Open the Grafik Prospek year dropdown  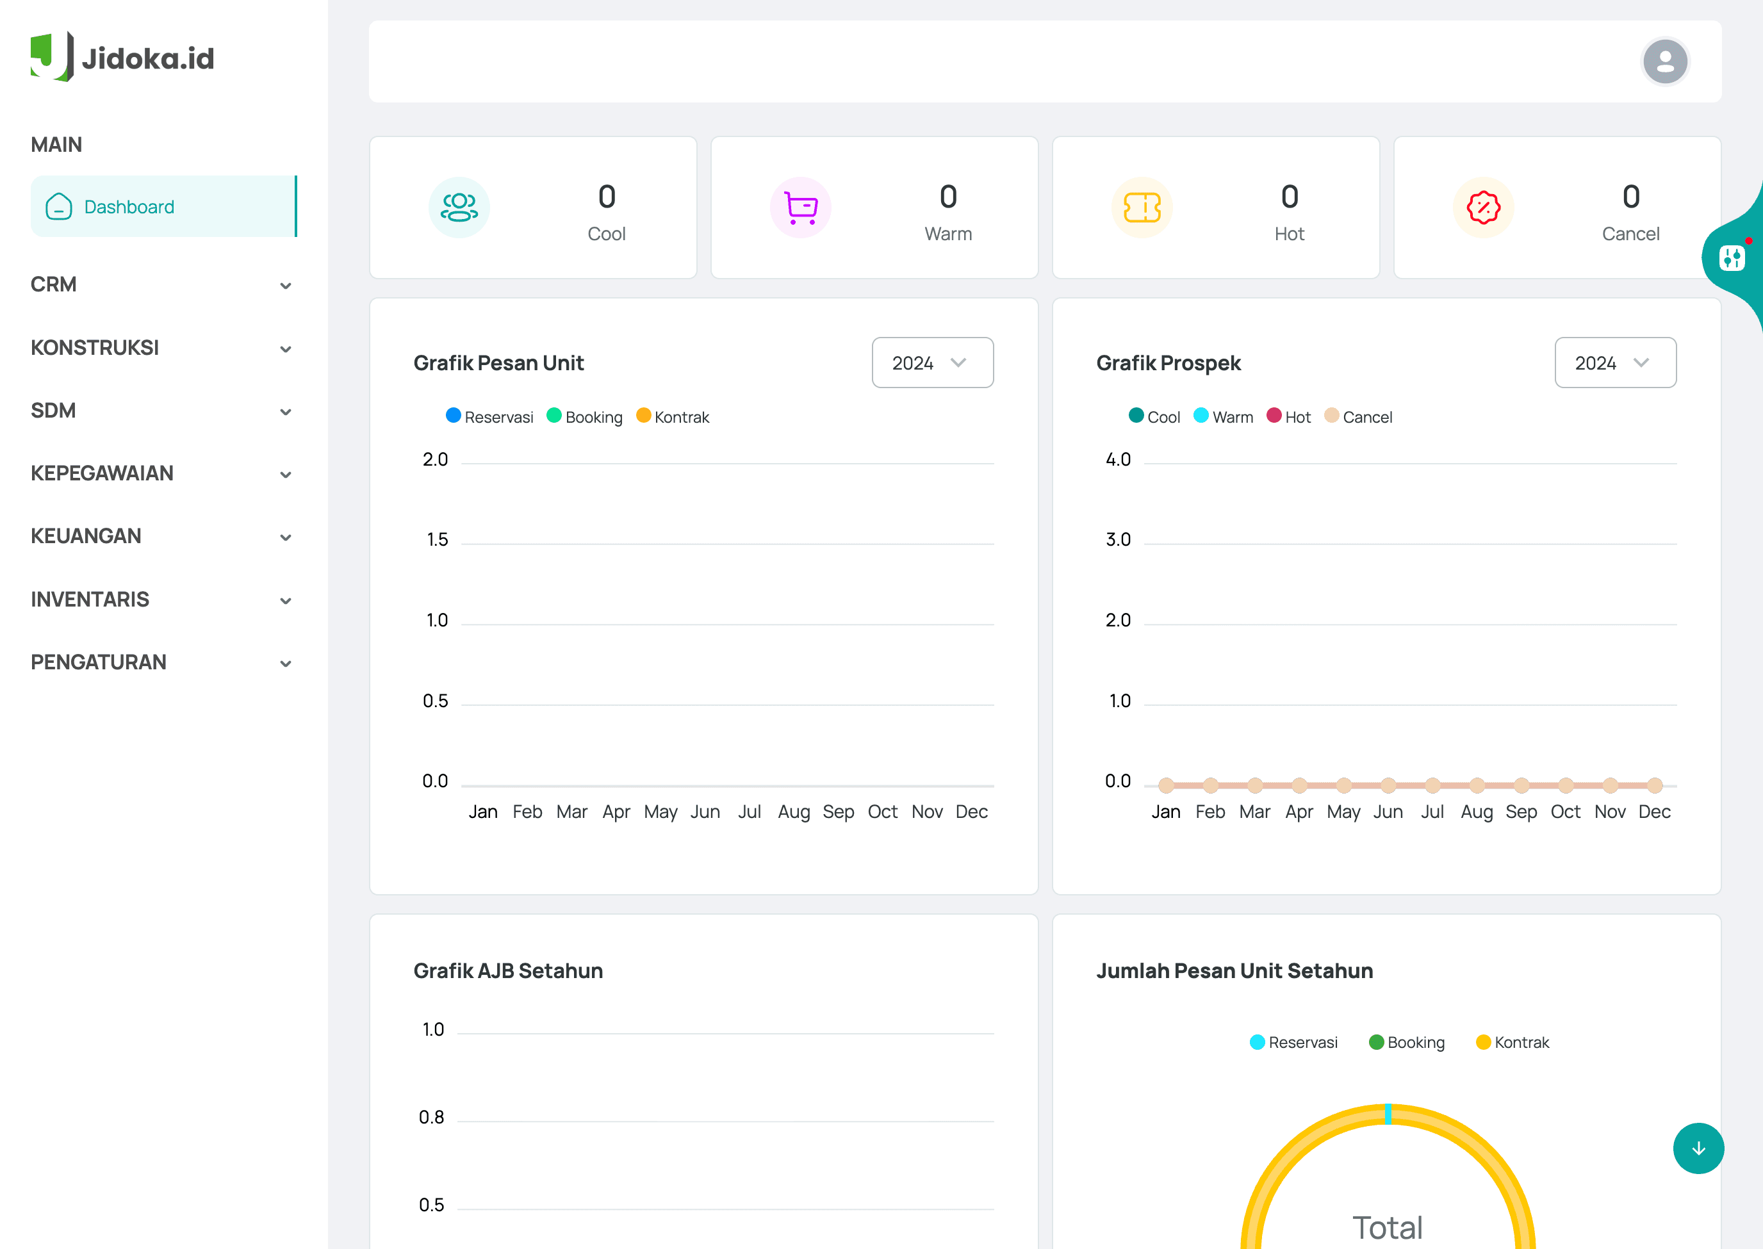[x=1615, y=363]
